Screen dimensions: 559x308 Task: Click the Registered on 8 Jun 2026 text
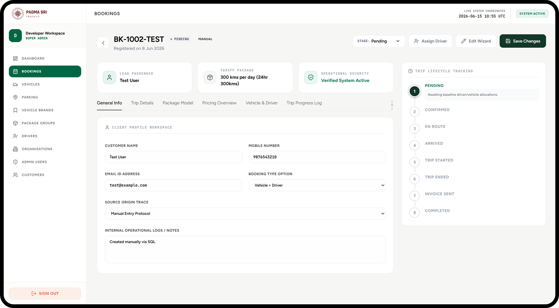[139, 49]
